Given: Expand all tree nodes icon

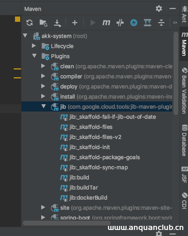Looking at the screenshot, I should pos(148,23).
